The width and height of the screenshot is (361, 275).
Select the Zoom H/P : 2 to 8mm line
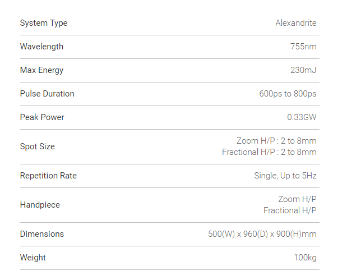coord(276,141)
